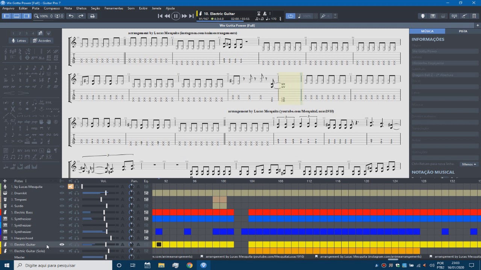Open the Som menu
The height and width of the screenshot is (270, 481).
click(x=131, y=8)
